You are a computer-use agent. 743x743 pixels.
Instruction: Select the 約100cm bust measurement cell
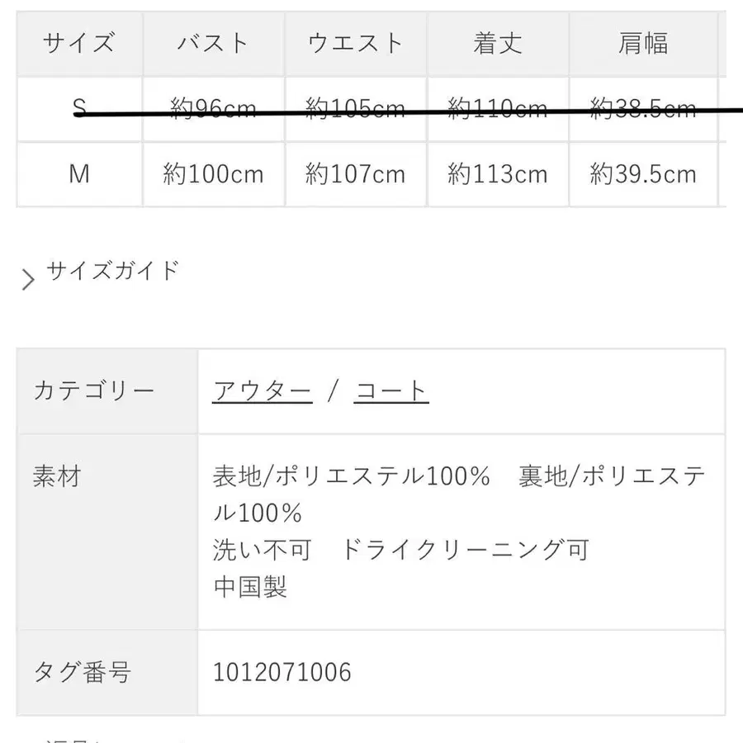[212, 174]
